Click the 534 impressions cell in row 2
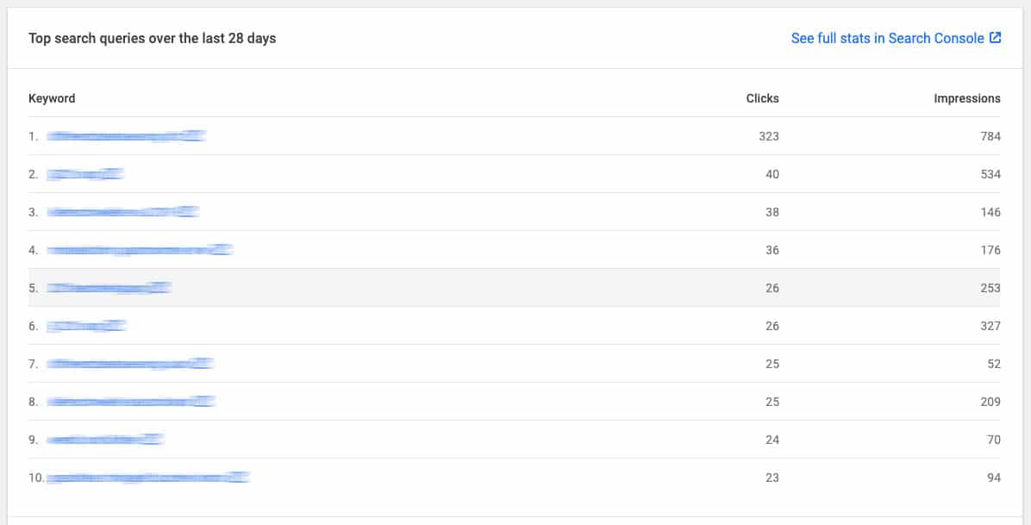The width and height of the screenshot is (1031, 525). [x=990, y=174]
